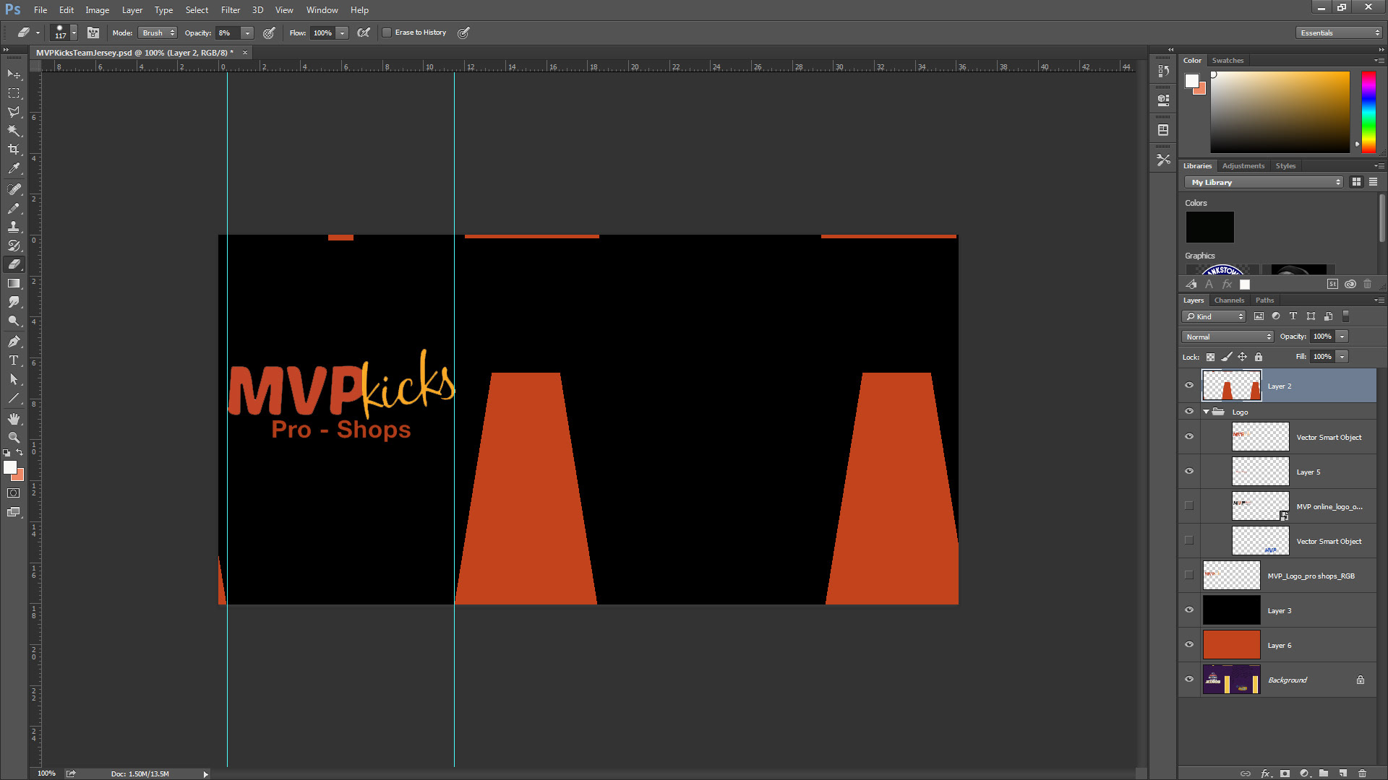Open brush preset picker arrow
Viewport: 1388px width, 780px height.
[74, 32]
